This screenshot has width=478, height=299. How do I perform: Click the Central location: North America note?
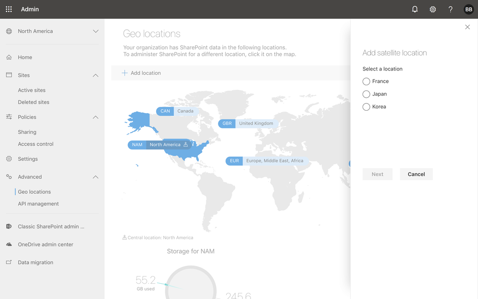(x=158, y=237)
